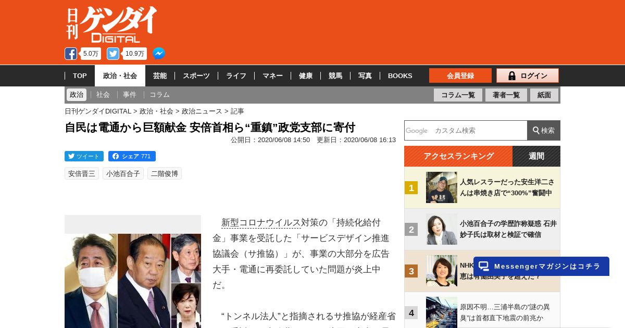The height and width of the screenshot is (328, 625).
Task: Select 事件 sub-navigation item
Action: click(x=130, y=95)
